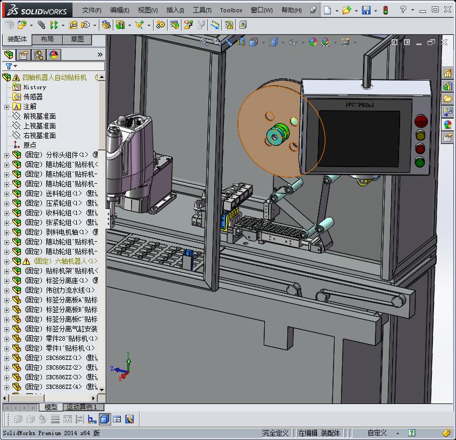456x440 pixels.
Task: Click the Edit Appearance color sphere icon
Action: click(313, 42)
